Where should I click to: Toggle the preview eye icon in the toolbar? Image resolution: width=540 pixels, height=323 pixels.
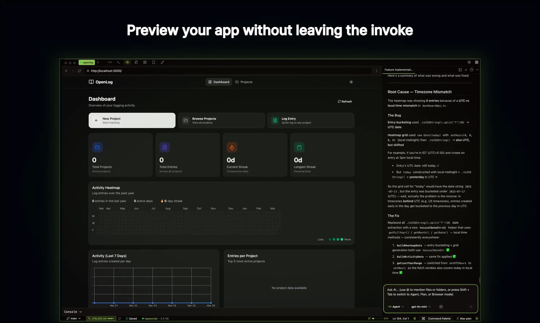point(127,62)
